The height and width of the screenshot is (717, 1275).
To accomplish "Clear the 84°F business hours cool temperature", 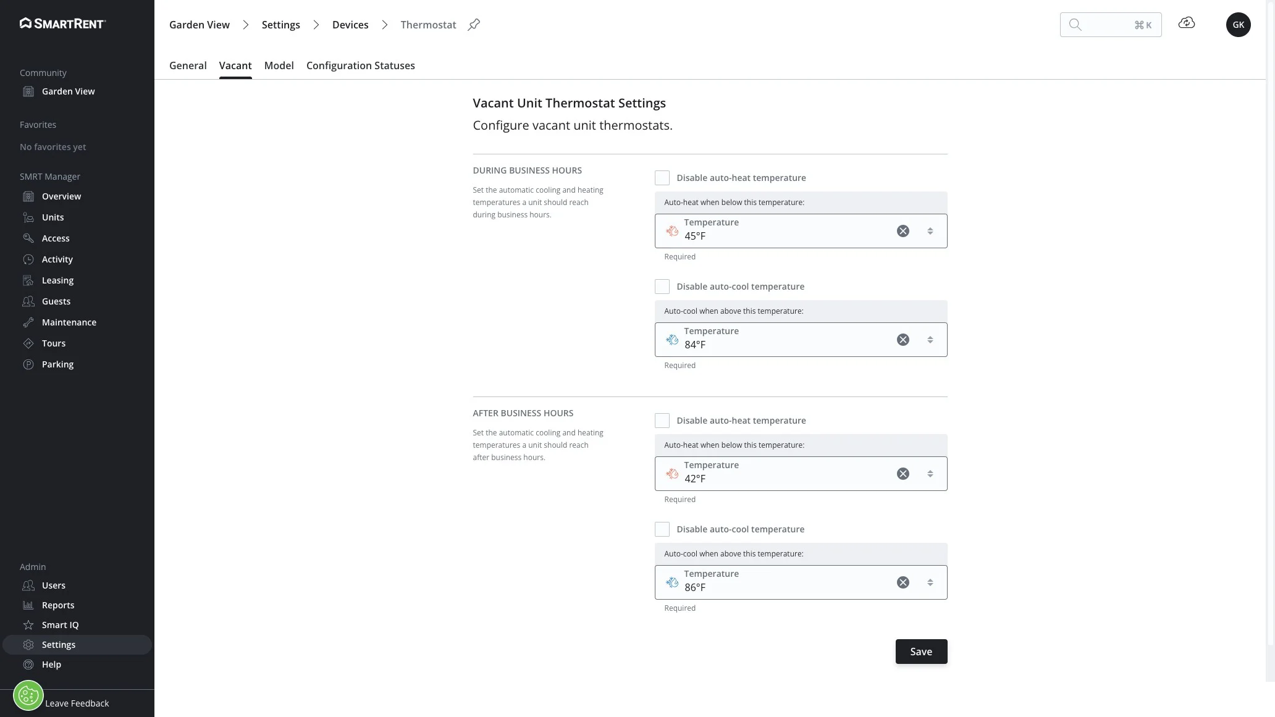I will (903, 340).
